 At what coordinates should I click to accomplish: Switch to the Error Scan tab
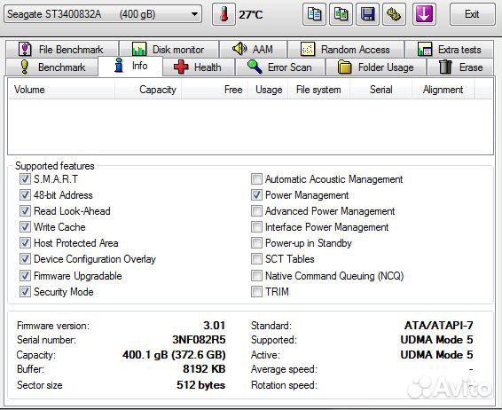tap(280, 67)
